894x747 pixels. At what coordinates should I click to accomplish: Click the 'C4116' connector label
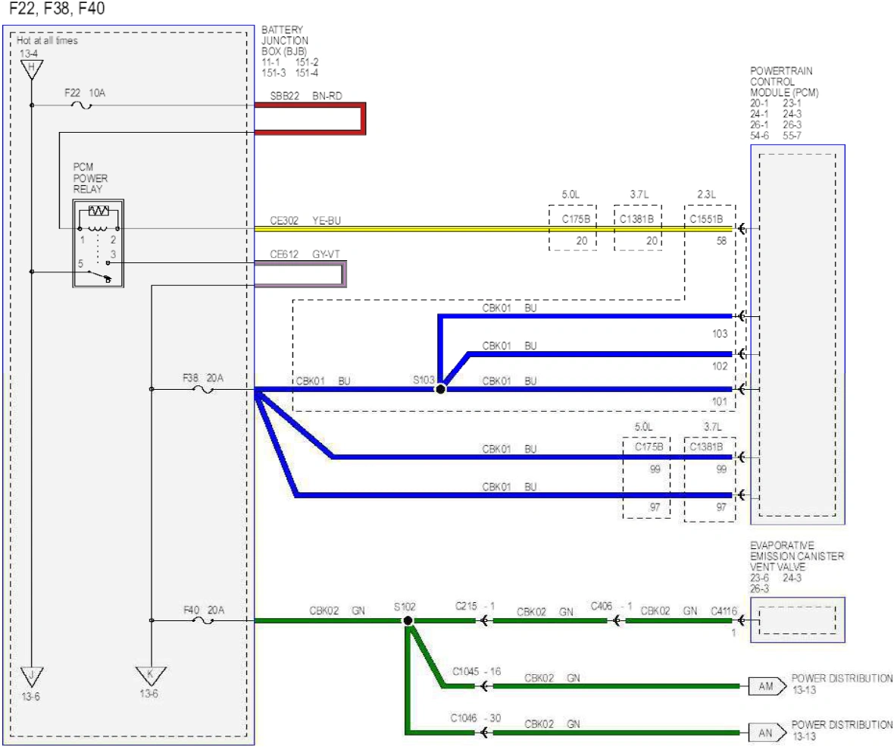(724, 610)
